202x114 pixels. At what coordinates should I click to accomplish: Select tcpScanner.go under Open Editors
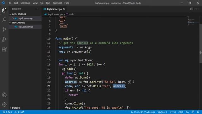(26, 18)
